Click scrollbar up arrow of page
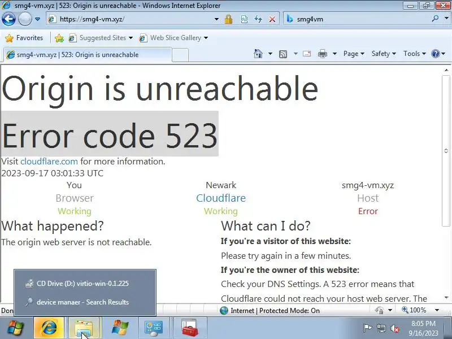This screenshot has width=452, height=339. coord(446,70)
